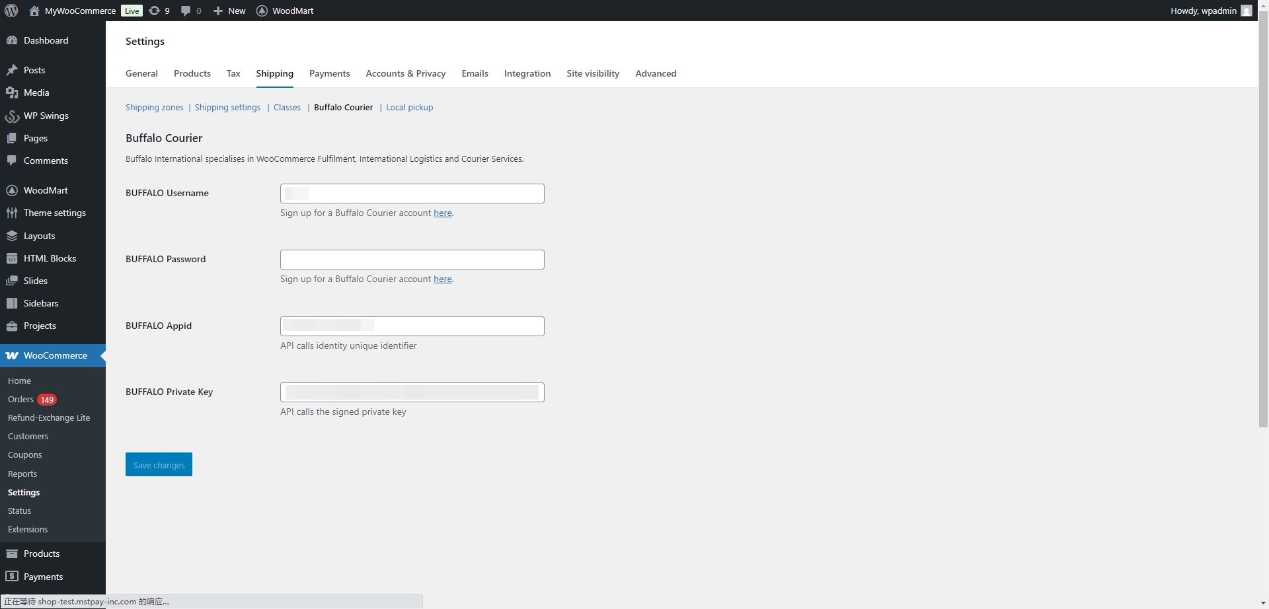Open Refund-Exchange Lite submenu item
The width and height of the screenshot is (1269, 609).
click(49, 417)
